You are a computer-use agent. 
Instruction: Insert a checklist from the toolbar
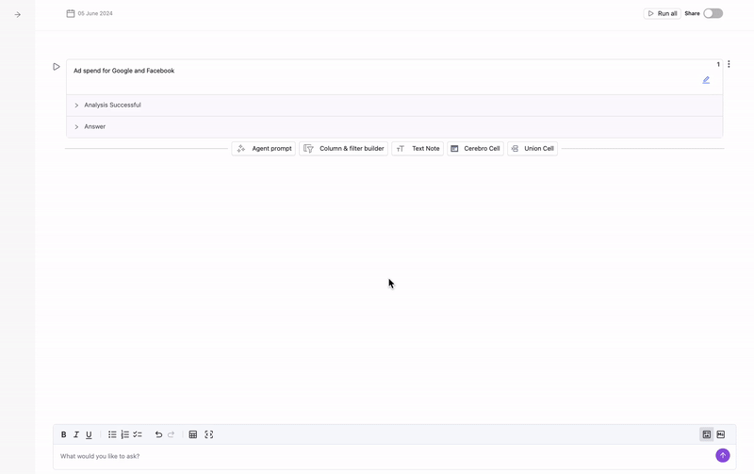tap(138, 434)
